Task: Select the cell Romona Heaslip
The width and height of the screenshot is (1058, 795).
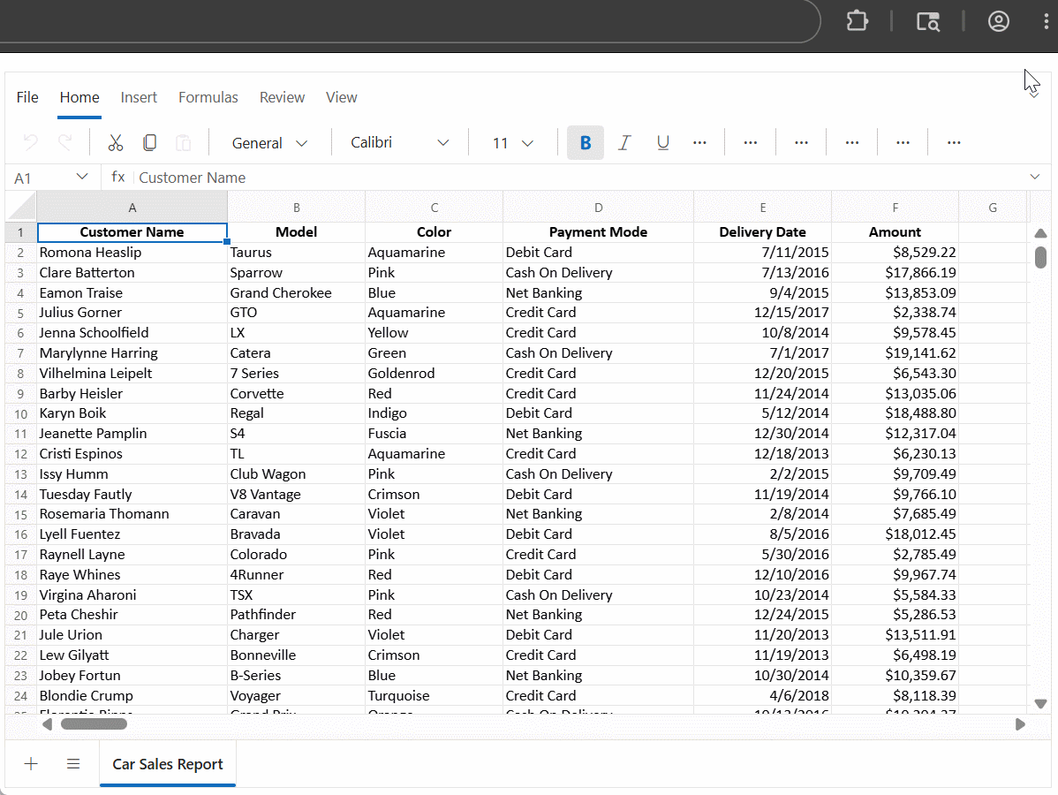Action: tap(132, 253)
